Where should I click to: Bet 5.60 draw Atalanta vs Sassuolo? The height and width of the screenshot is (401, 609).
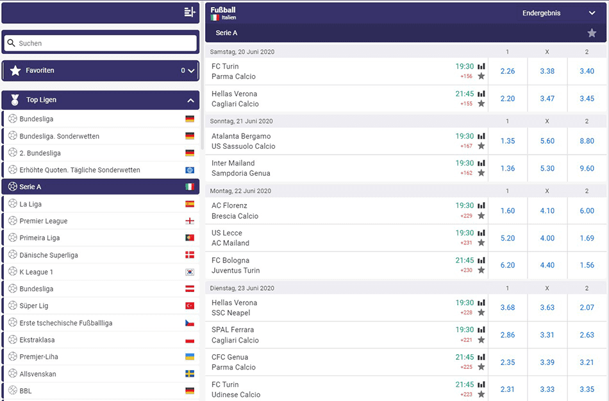click(547, 141)
